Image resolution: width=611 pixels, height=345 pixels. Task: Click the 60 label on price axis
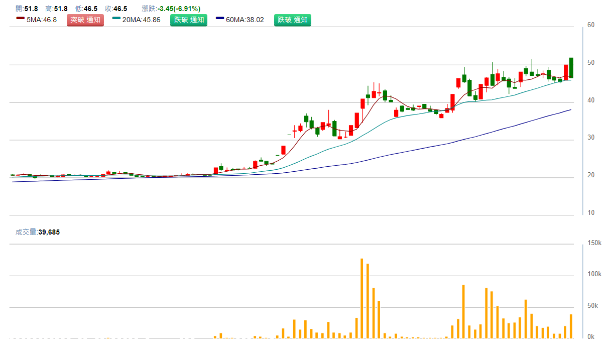591,25
